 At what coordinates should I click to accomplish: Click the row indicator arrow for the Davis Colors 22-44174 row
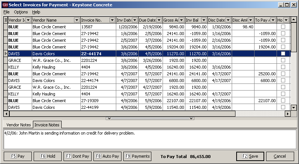pos(6,54)
